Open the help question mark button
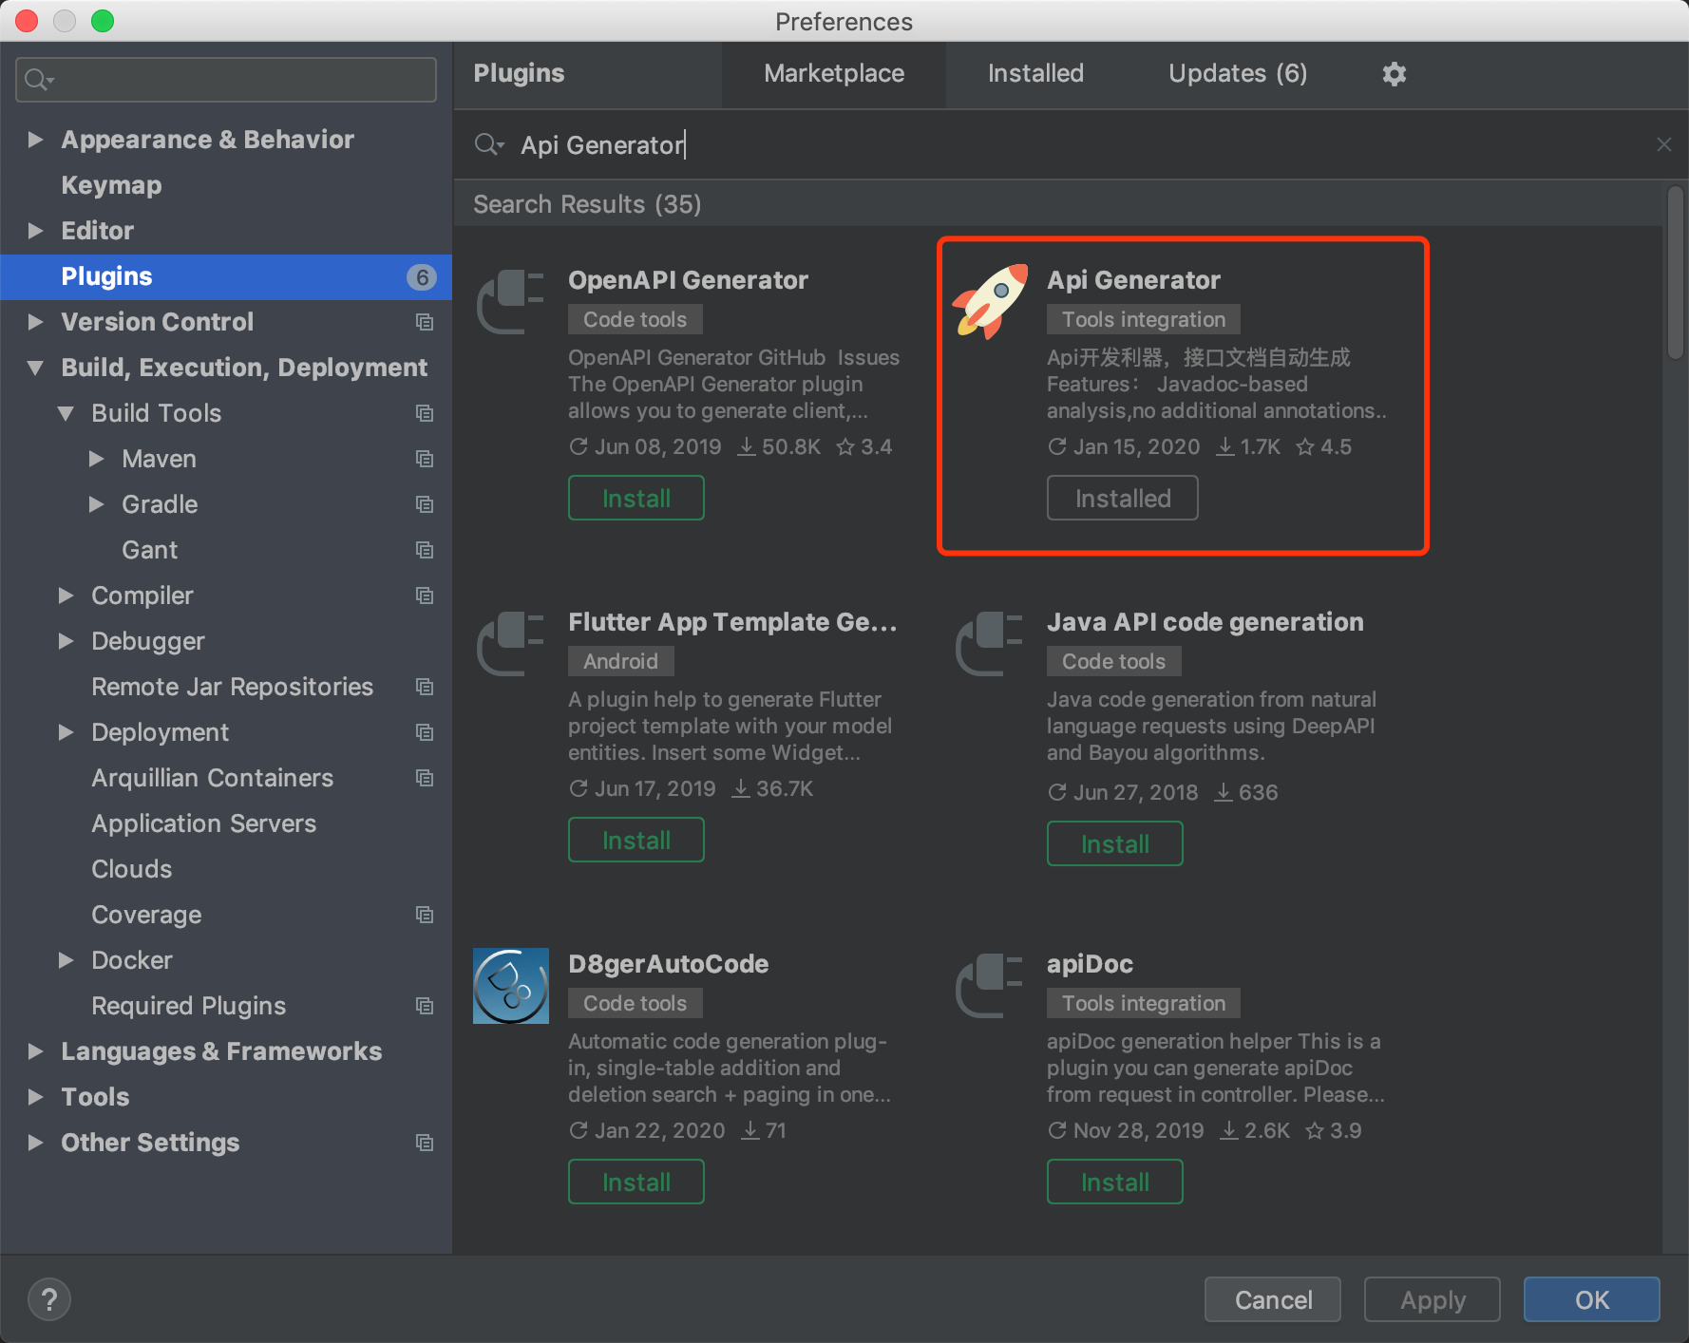 (49, 1299)
